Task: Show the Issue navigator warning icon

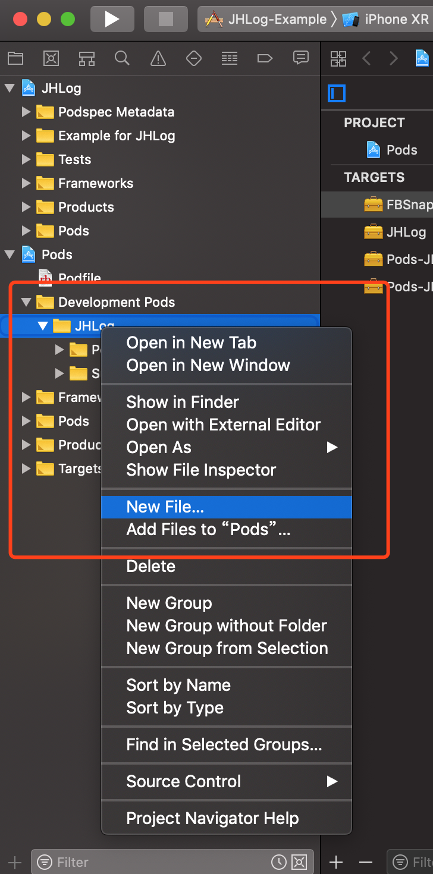Action: point(158,58)
